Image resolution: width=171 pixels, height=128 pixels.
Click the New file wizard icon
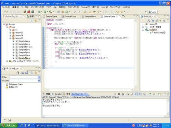pyautogui.click(x=5, y=12)
